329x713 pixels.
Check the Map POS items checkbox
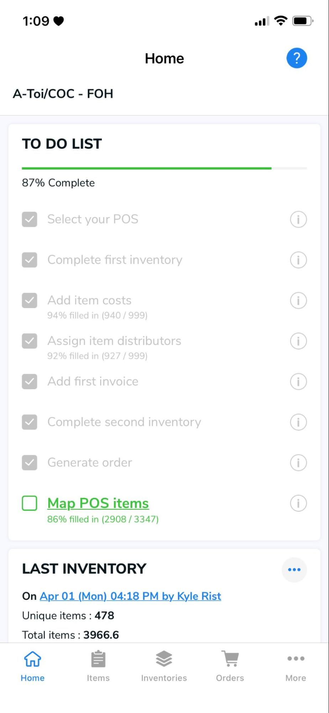pyautogui.click(x=29, y=504)
